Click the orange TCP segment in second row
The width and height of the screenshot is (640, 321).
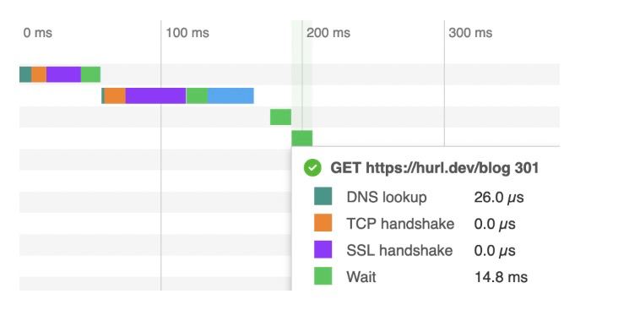click(x=115, y=95)
